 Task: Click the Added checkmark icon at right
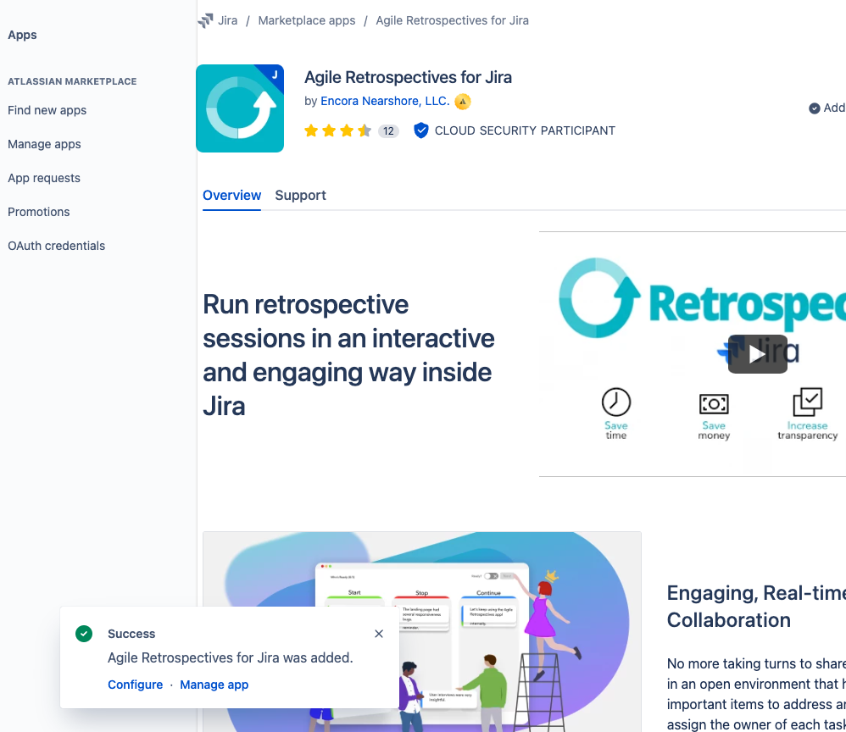814,108
